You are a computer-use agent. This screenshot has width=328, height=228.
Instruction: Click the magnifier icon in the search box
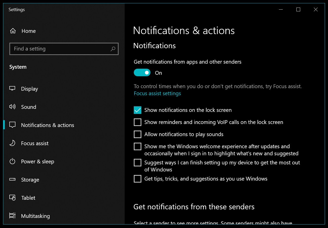pos(113,49)
